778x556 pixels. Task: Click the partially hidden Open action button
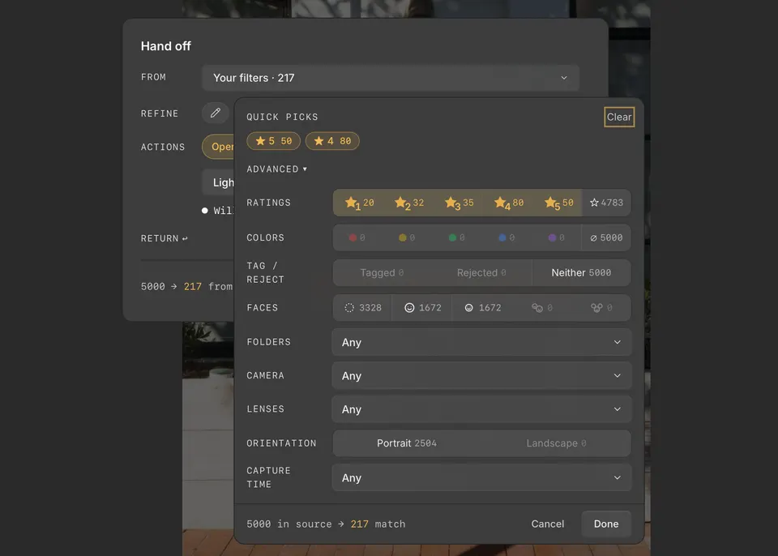tap(218, 147)
